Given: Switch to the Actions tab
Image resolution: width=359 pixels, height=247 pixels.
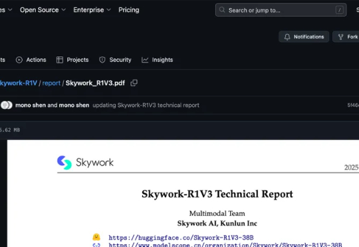Looking at the screenshot, I should click(31, 60).
